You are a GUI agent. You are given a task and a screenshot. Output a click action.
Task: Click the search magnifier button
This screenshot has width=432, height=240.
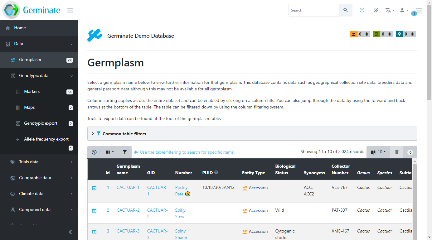345,10
